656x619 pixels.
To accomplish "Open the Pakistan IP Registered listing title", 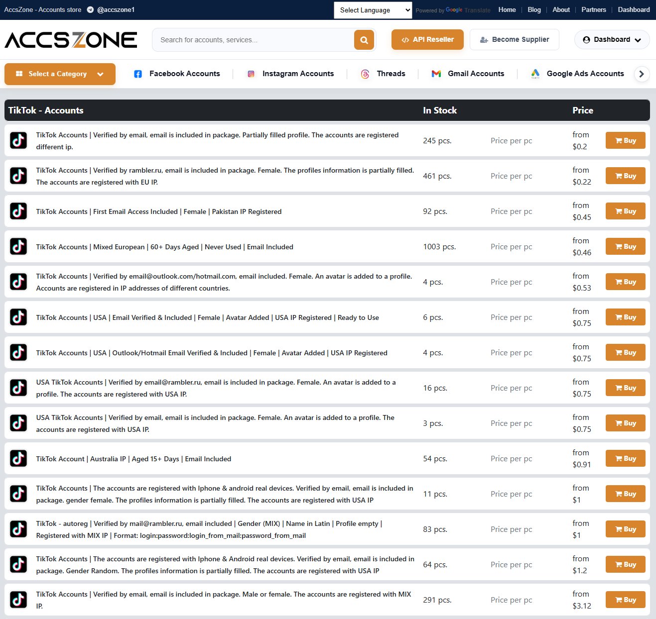I will (x=158, y=211).
